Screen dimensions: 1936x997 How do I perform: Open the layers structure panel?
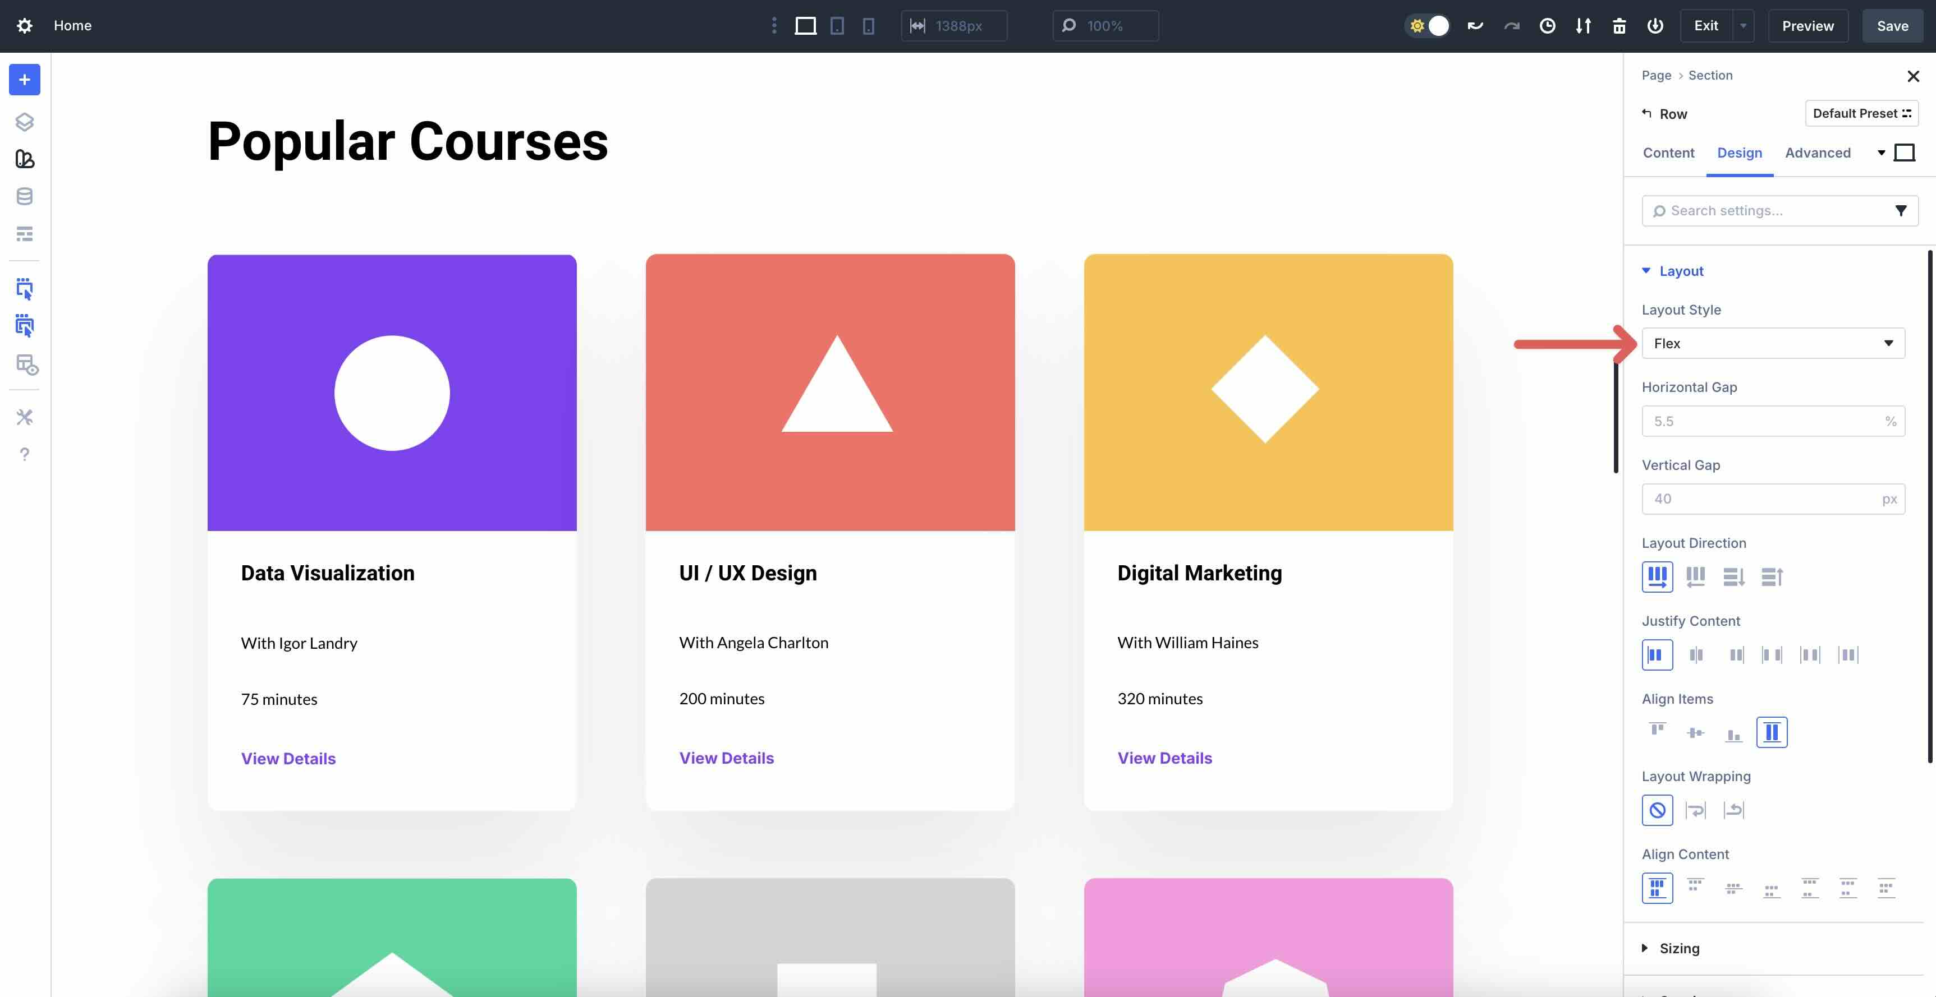[x=24, y=121]
